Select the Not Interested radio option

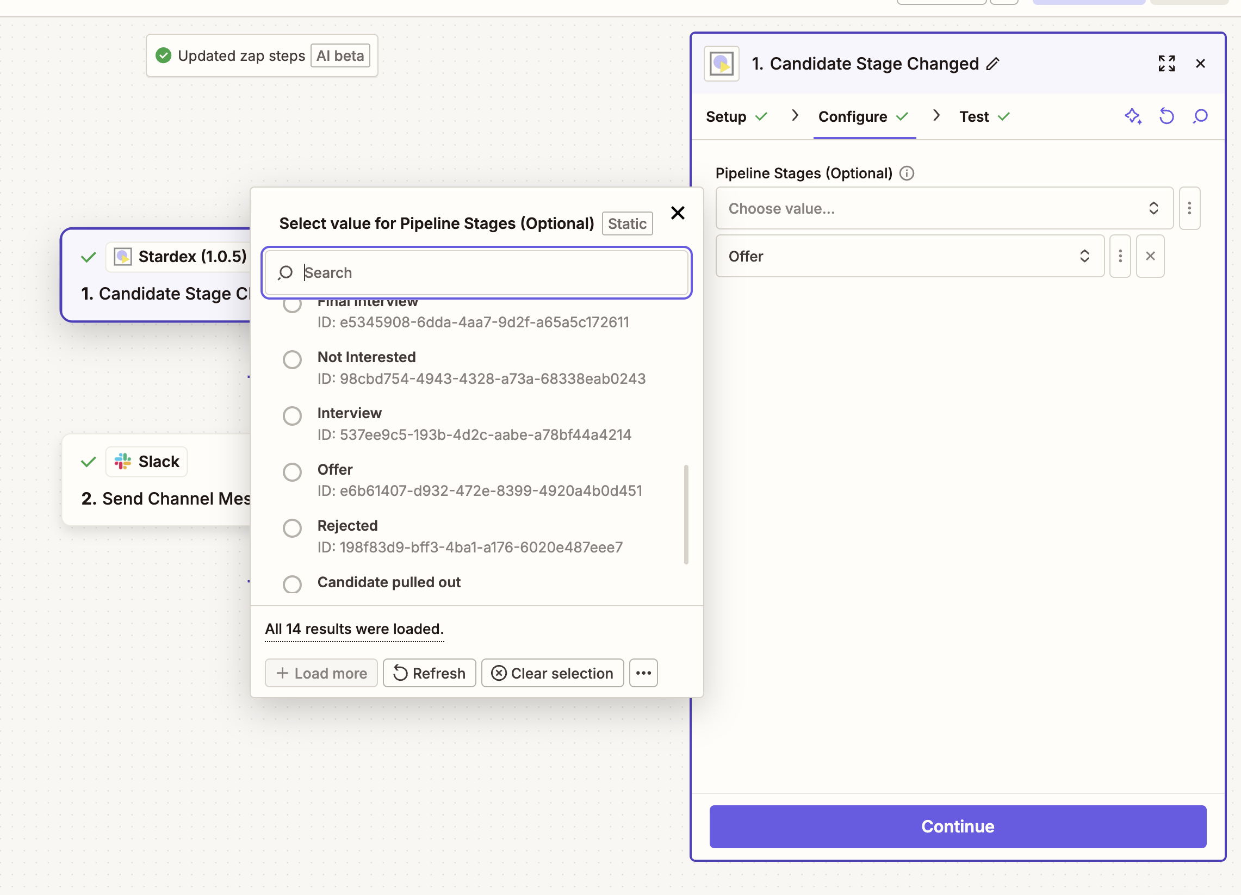[292, 360]
